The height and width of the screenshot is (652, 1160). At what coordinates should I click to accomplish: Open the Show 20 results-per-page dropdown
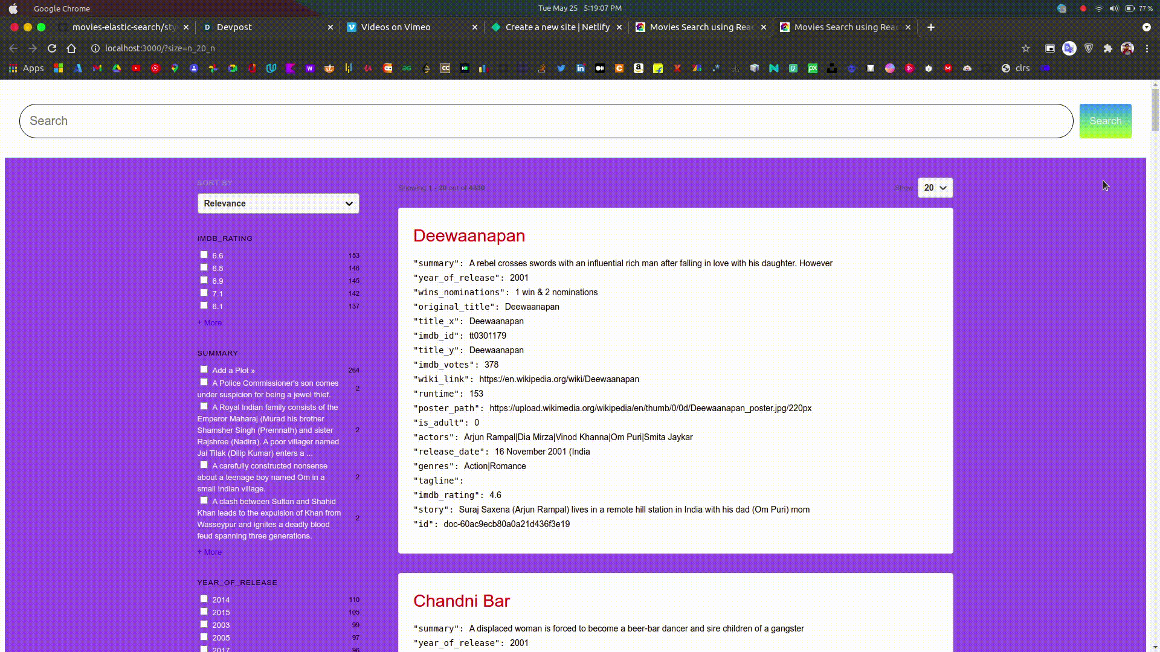coord(935,188)
